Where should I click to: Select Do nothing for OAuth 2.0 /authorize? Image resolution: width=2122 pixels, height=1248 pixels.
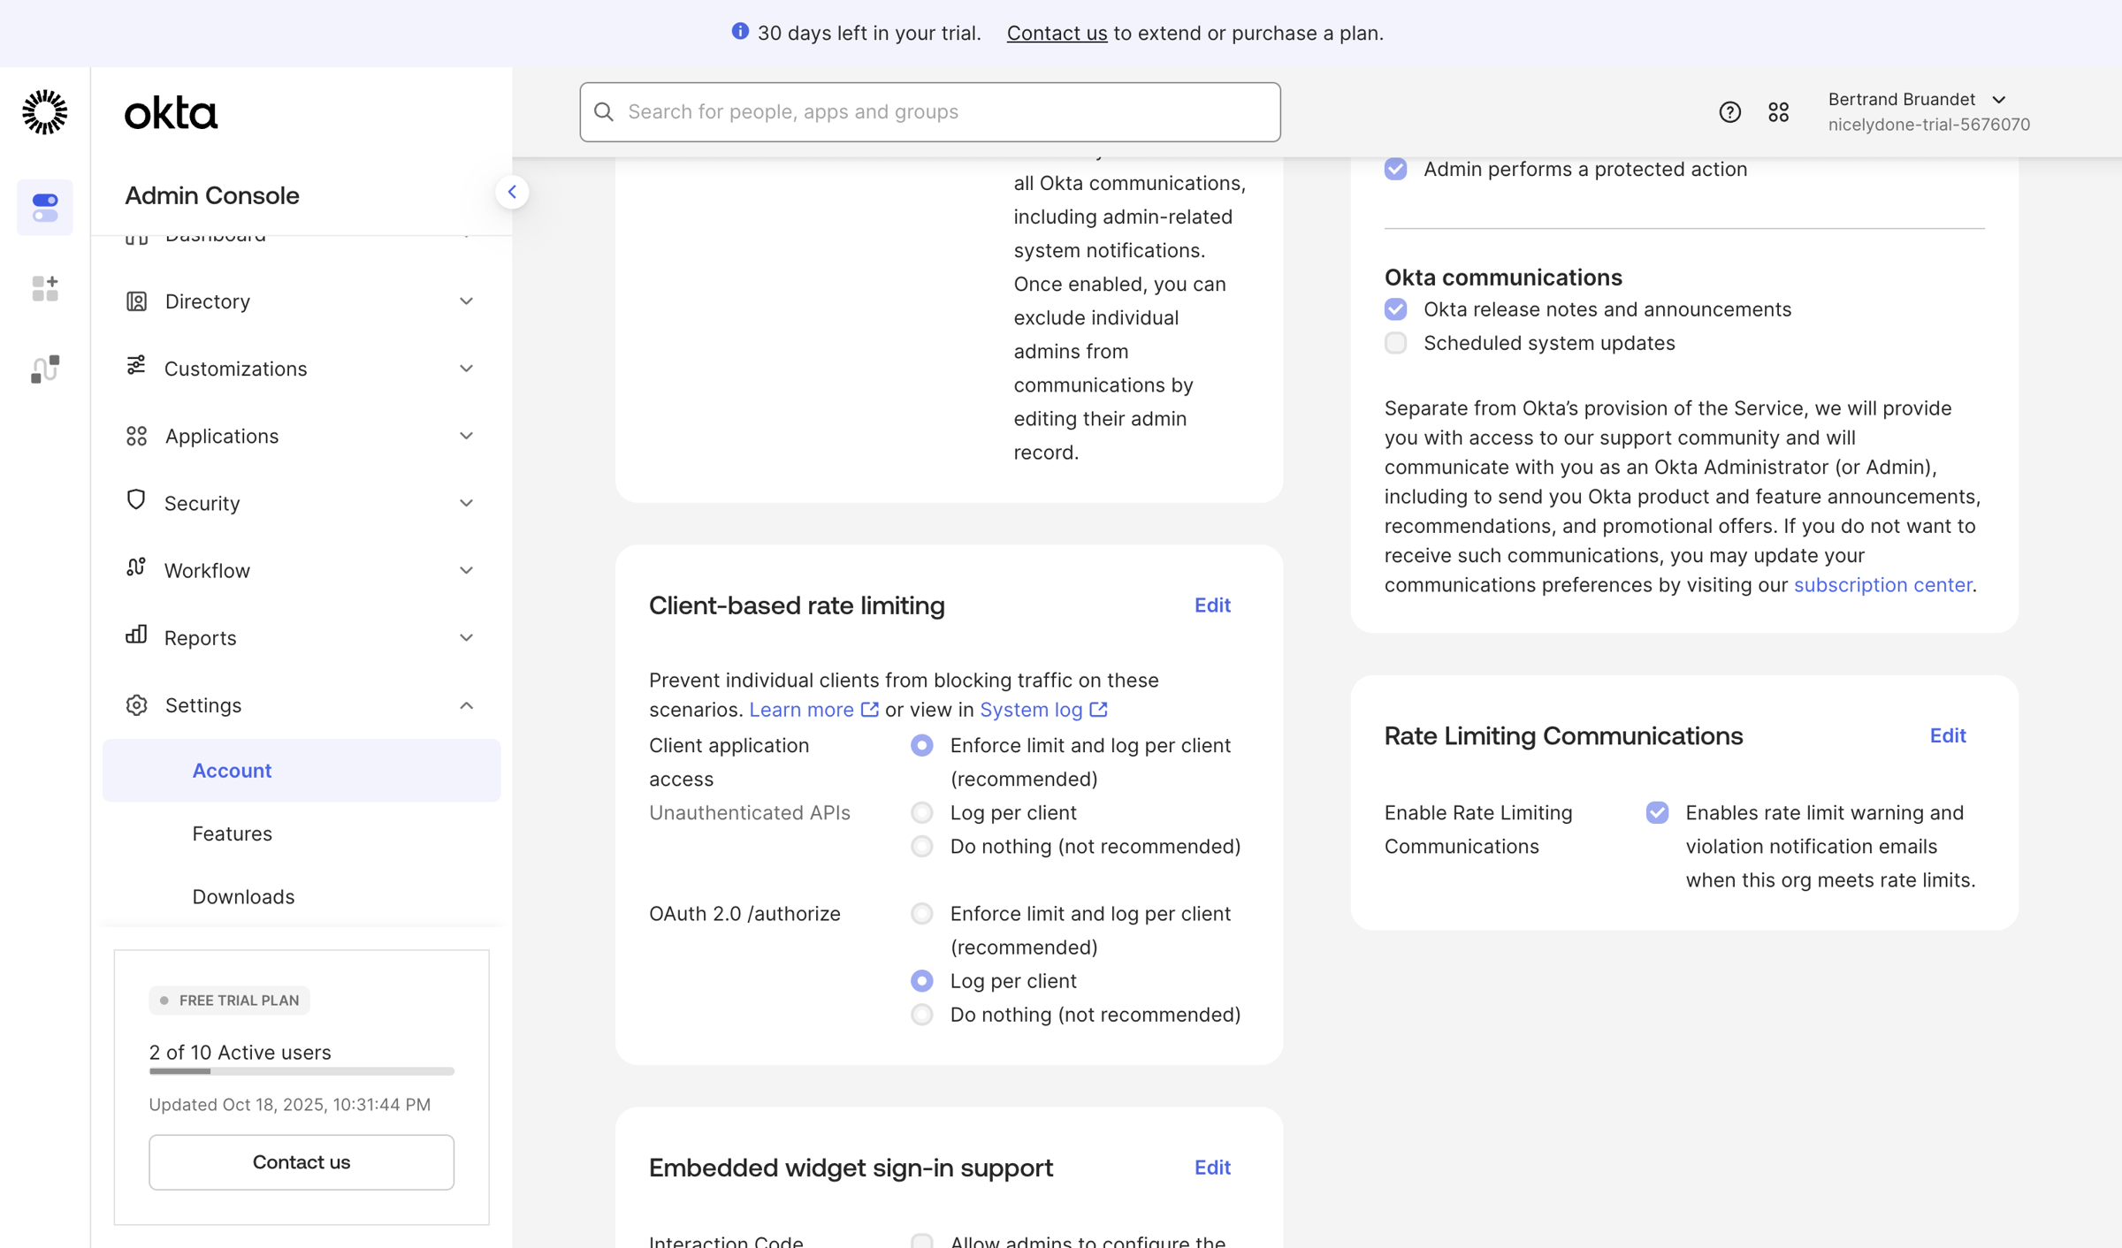921,1015
